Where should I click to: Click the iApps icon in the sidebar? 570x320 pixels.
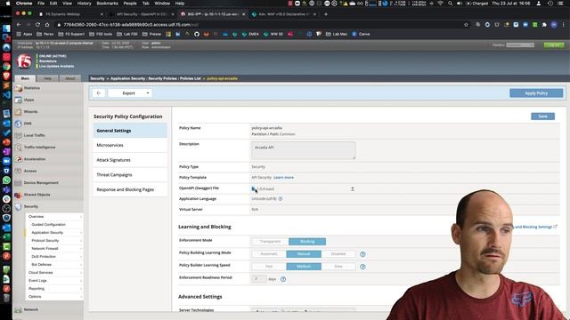(x=19, y=100)
